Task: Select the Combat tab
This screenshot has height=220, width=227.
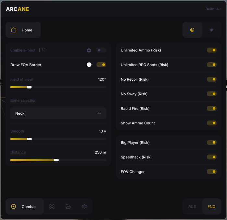Action: click(25, 206)
